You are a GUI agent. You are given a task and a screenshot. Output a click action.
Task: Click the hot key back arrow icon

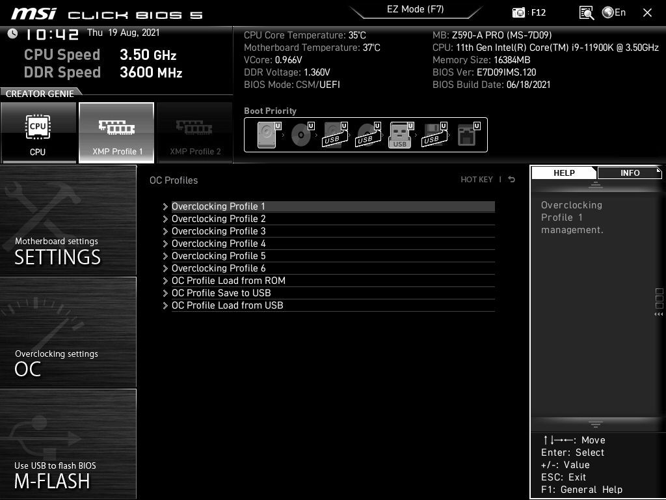tap(512, 180)
